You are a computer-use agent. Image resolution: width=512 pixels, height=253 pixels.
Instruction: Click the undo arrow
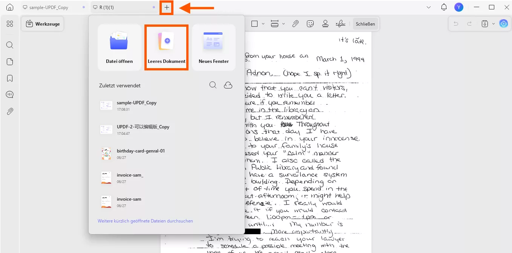[456, 24]
